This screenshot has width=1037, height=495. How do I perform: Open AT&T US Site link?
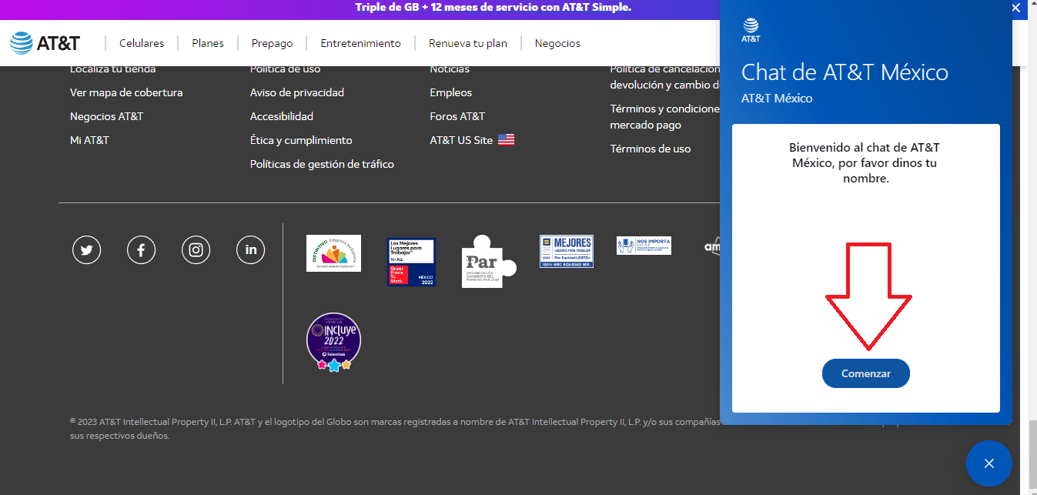(x=461, y=140)
